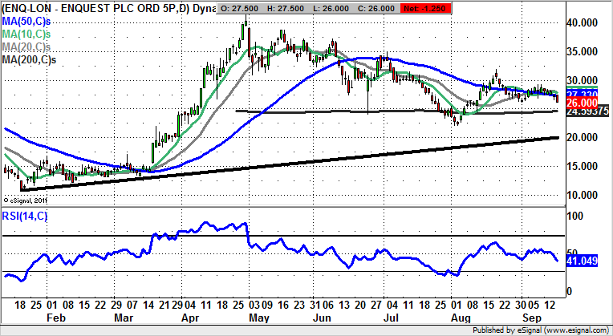
Task: Click the eSignal 2011 copyright notice
Action: point(26,200)
